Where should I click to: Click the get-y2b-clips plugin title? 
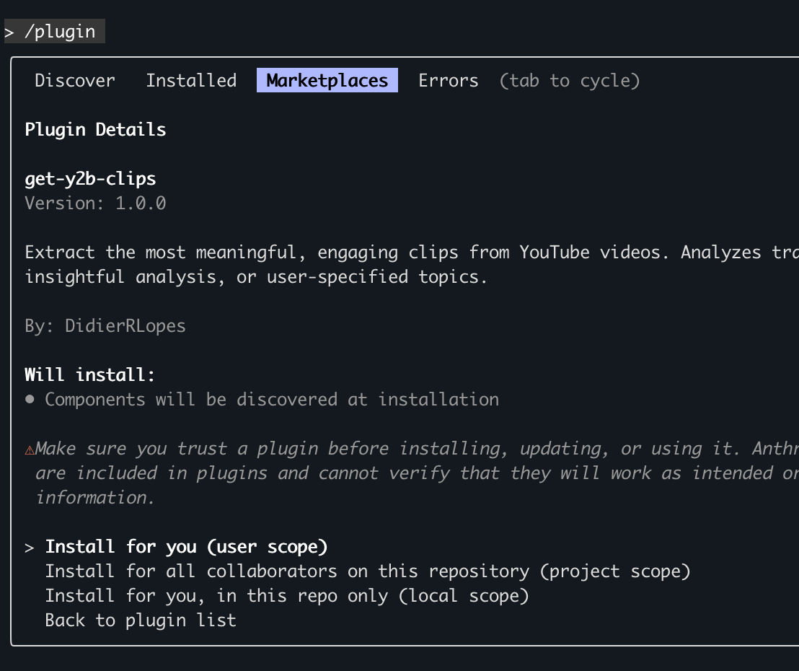tap(89, 178)
